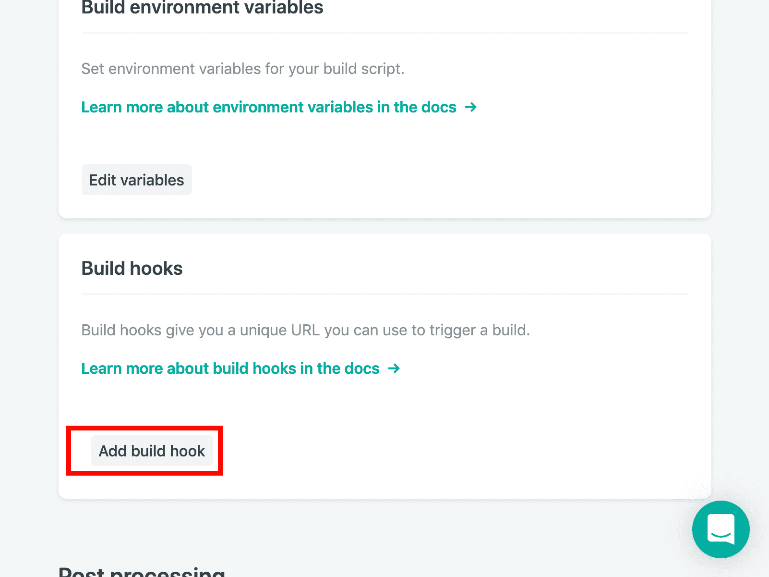This screenshot has height=577, width=769.
Task: Open the chat support widget
Action: [721, 529]
